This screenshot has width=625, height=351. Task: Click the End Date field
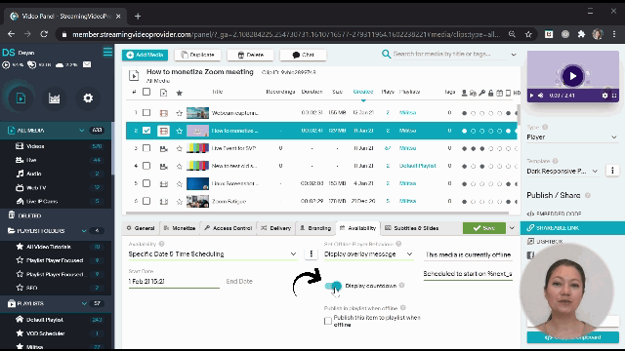239,282
